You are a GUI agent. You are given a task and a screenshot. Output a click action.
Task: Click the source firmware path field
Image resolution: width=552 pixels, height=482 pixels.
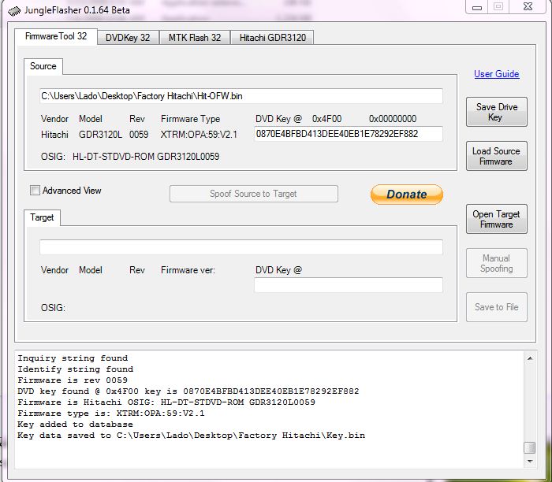[x=241, y=96]
